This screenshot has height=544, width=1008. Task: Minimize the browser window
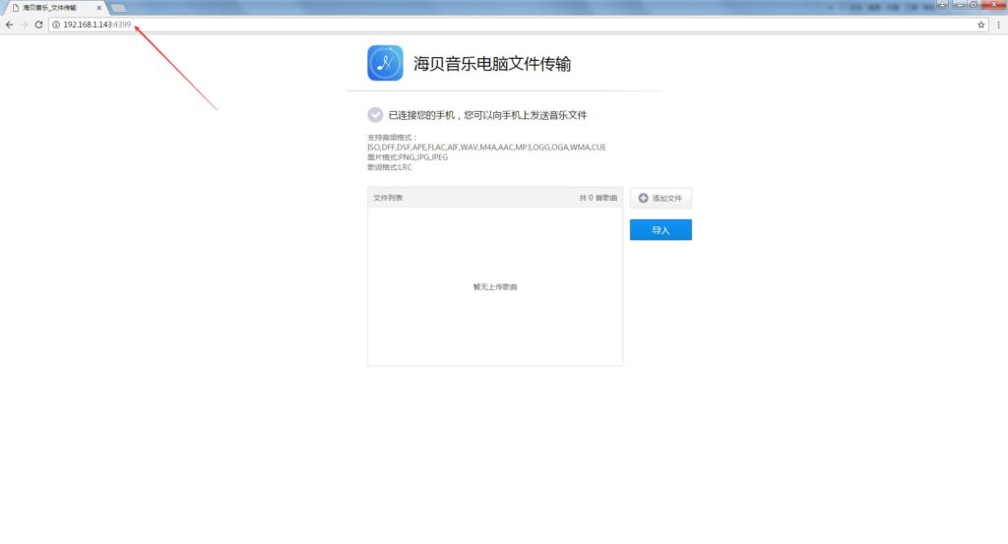[x=960, y=5]
